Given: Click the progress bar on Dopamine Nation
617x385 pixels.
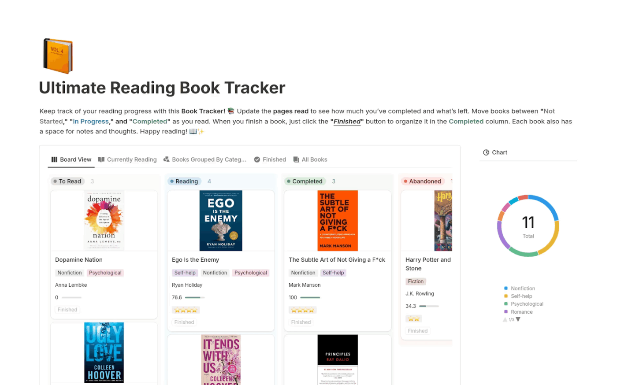Looking at the screenshot, I should click(71, 297).
